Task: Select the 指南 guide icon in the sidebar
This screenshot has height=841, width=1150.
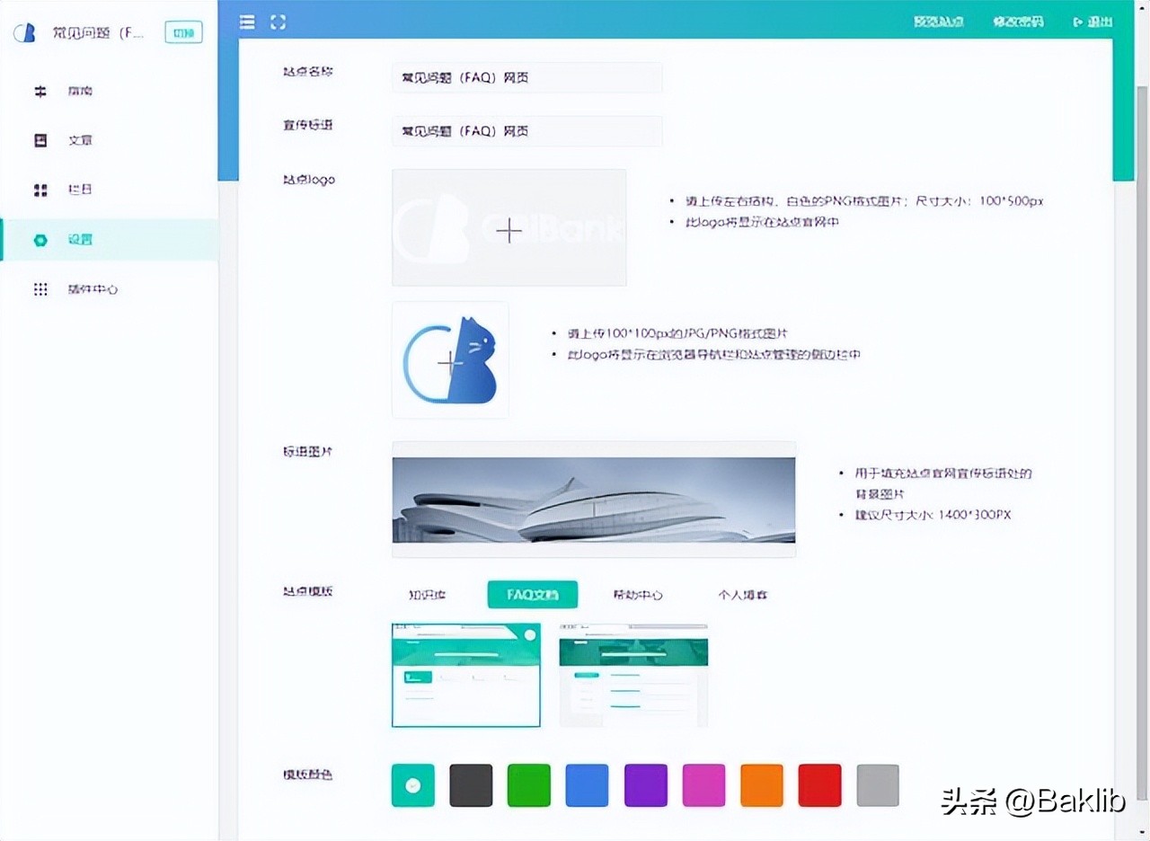Action: (x=40, y=91)
